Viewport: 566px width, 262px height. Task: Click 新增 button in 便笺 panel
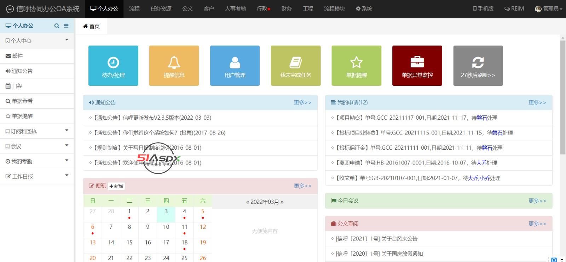(116, 186)
